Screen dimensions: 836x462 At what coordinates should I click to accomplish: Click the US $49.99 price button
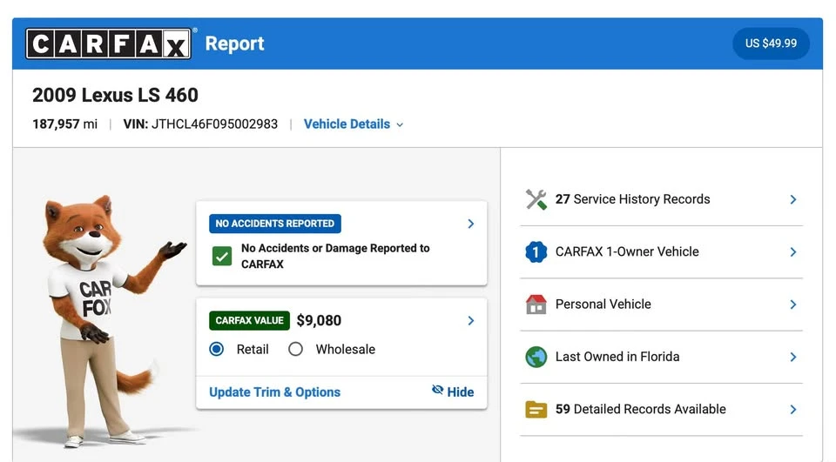771,44
